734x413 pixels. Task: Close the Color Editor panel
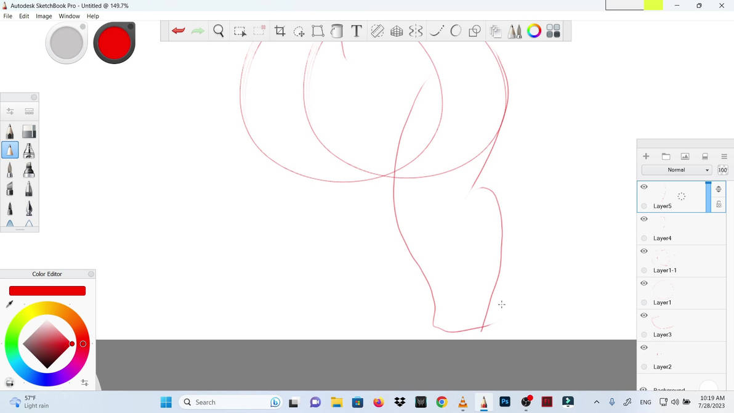(91, 274)
